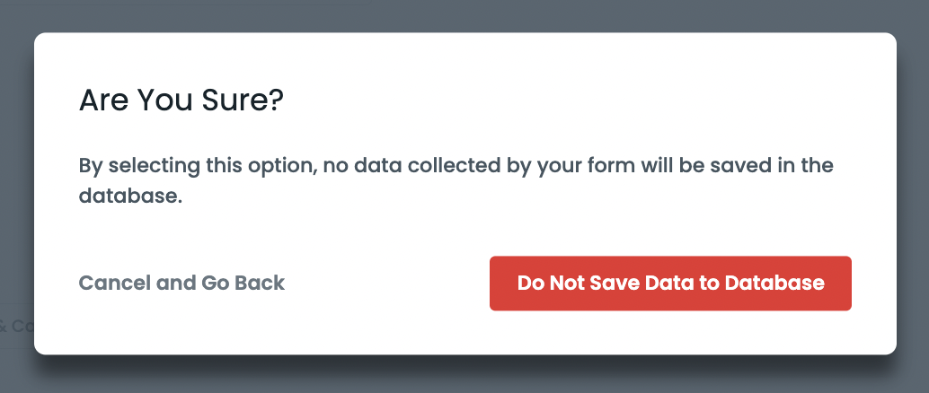Screen dimensions: 929x393
Task: Click the empty space between the dialog's two actions
Action: point(386,284)
